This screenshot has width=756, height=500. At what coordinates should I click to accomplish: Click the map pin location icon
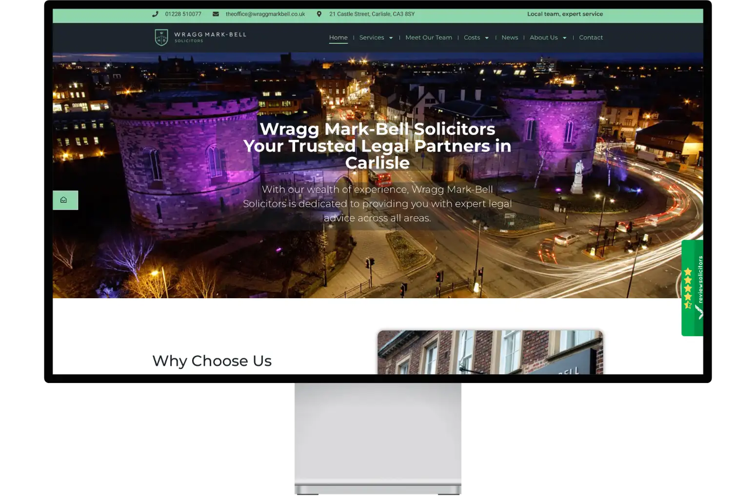pos(319,14)
